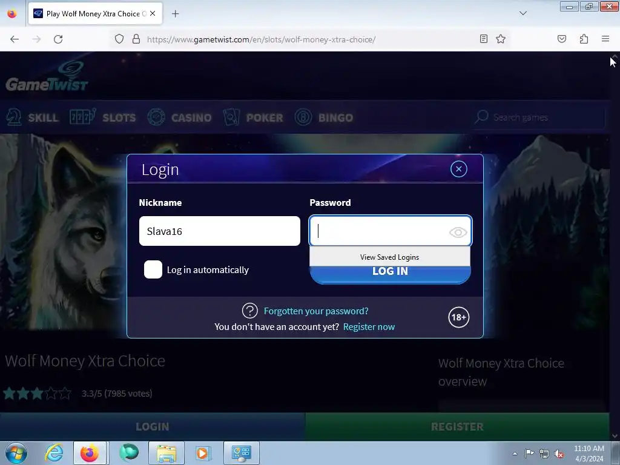This screenshot has height=465, width=620.
Task: Expand the List all tabs chevron
Action: [523, 13]
